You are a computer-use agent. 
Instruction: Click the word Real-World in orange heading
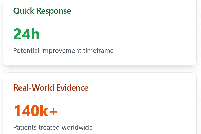click(x=34, y=88)
